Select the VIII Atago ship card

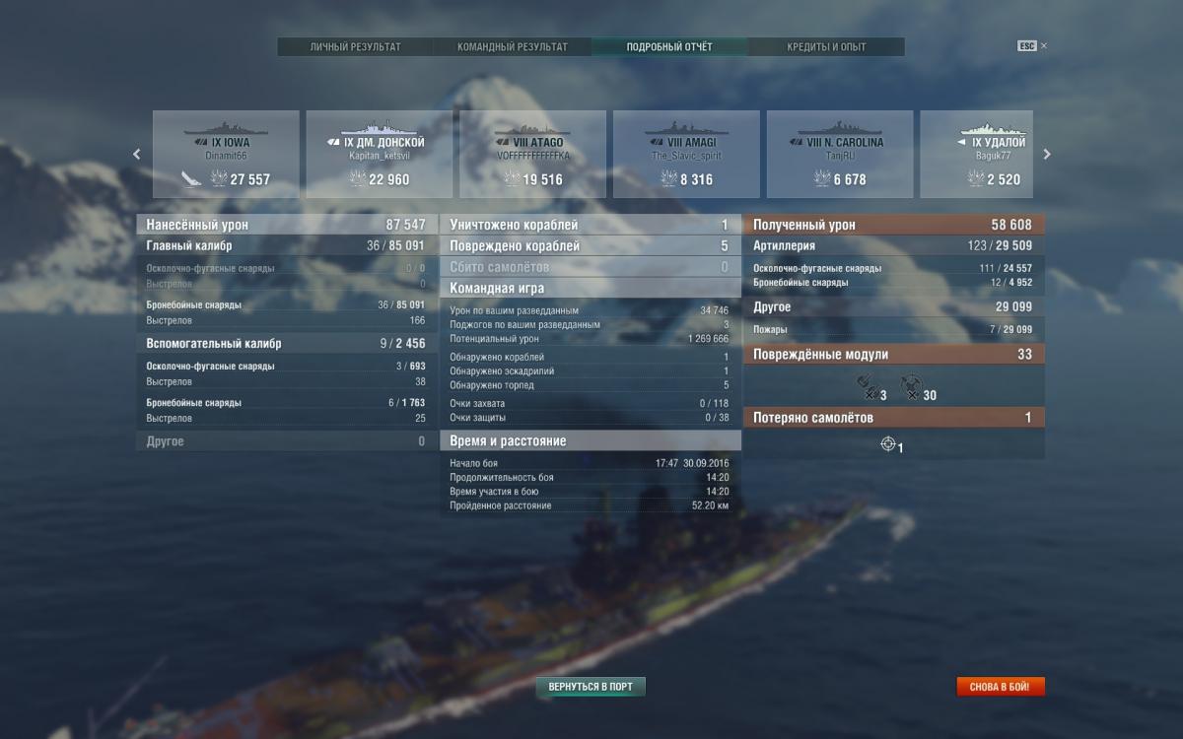pyautogui.click(x=532, y=155)
